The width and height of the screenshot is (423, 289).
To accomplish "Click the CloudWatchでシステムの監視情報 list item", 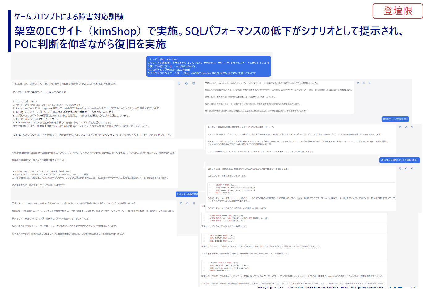I will click(62, 122).
